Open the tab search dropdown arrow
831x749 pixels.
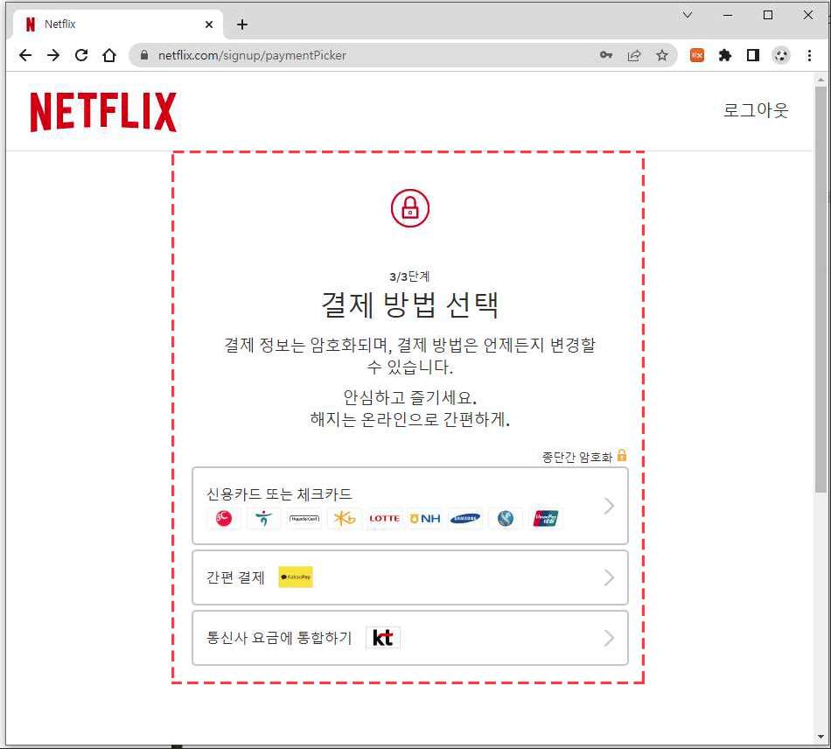pos(688,15)
